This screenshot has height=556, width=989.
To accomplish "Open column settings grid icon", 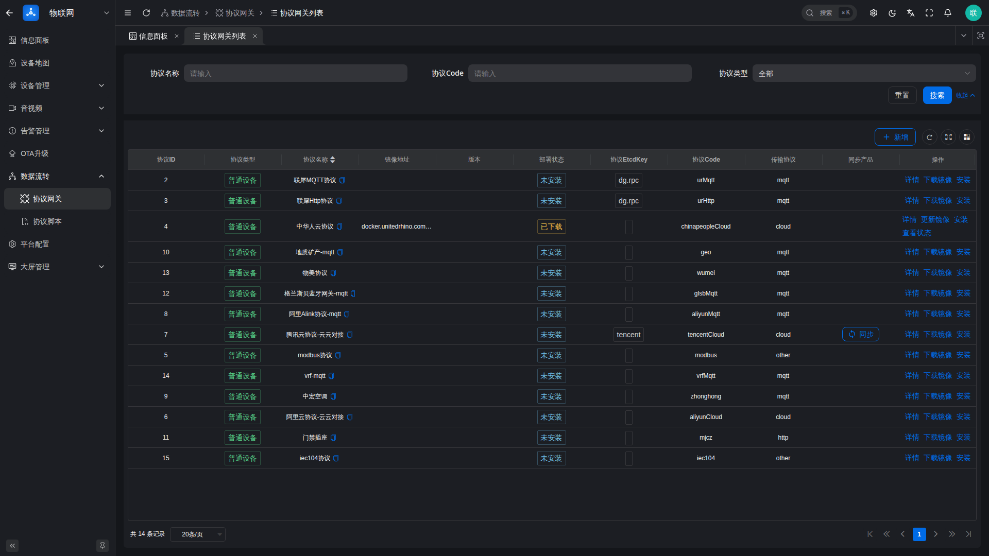I will click(967, 137).
